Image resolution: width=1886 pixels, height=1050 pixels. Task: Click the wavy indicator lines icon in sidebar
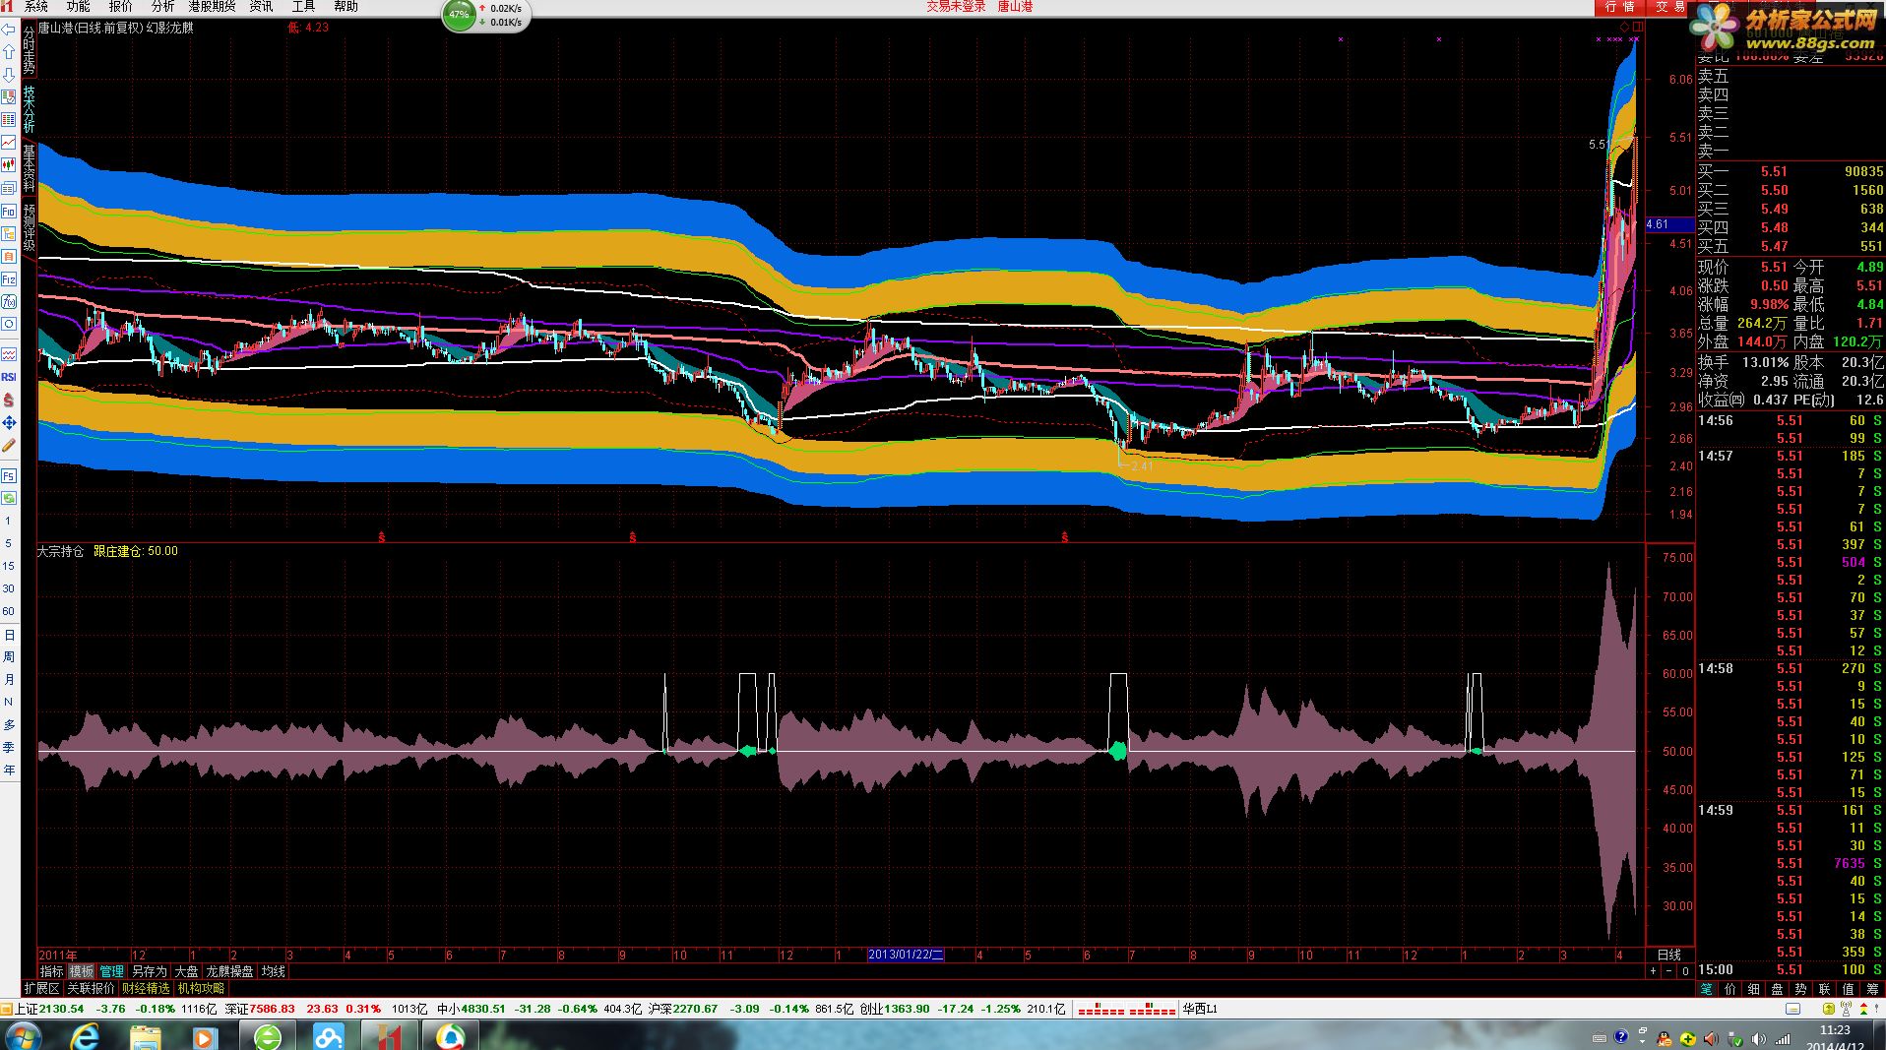tap(9, 354)
